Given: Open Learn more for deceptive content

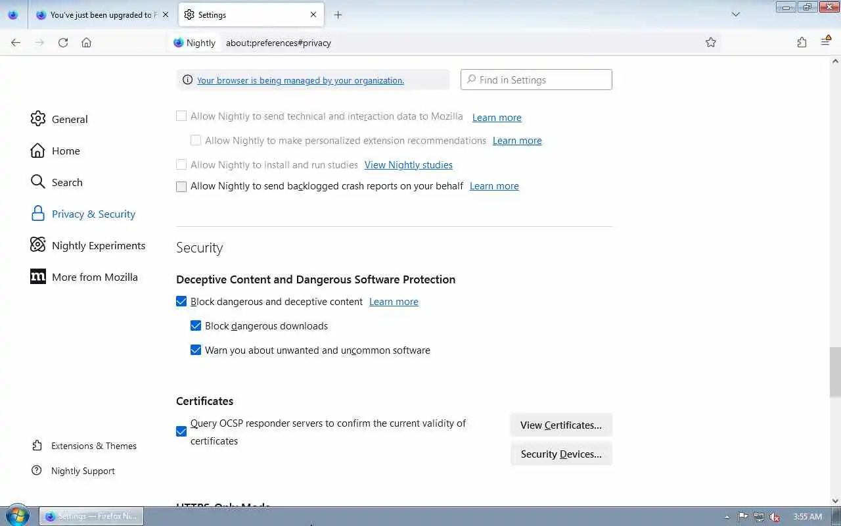Looking at the screenshot, I should pyautogui.click(x=394, y=302).
